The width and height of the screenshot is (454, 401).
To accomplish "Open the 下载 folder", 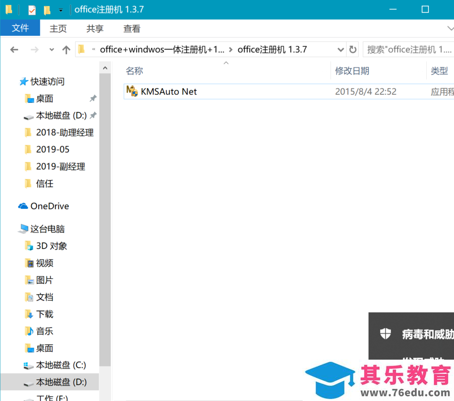I will tap(44, 314).
